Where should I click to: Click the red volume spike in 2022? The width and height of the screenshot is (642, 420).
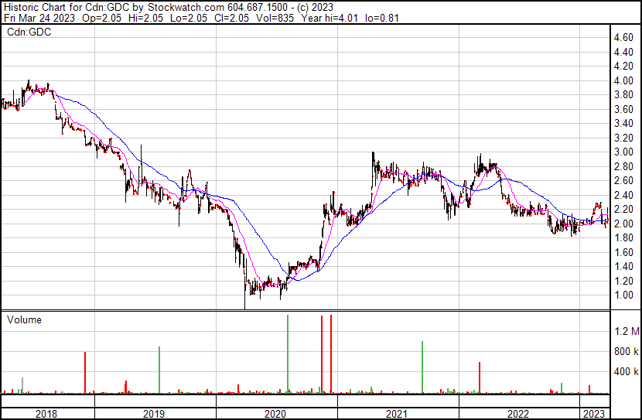[480, 377]
